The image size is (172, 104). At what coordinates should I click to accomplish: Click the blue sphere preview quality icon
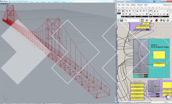tap(168, 20)
